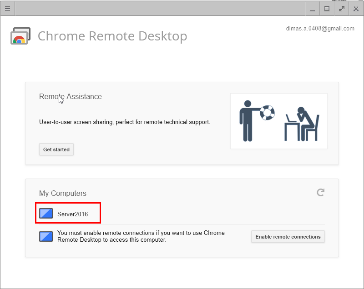Viewport: 364px width, 289px height.
Task: Click the My Computers section heading
Action: click(62, 193)
